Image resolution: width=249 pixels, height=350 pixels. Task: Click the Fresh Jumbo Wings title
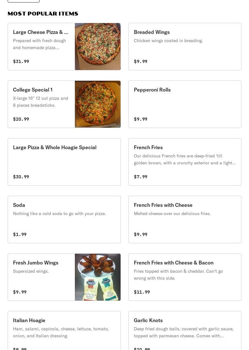(x=36, y=263)
